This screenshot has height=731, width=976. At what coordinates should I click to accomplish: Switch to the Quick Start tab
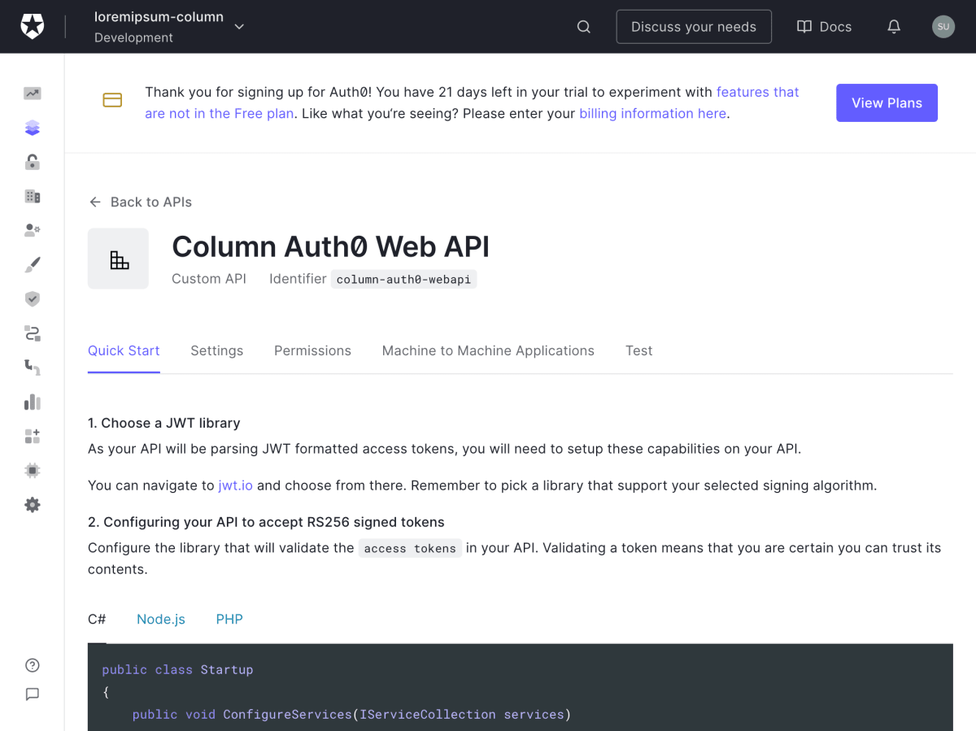[x=124, y=350]
